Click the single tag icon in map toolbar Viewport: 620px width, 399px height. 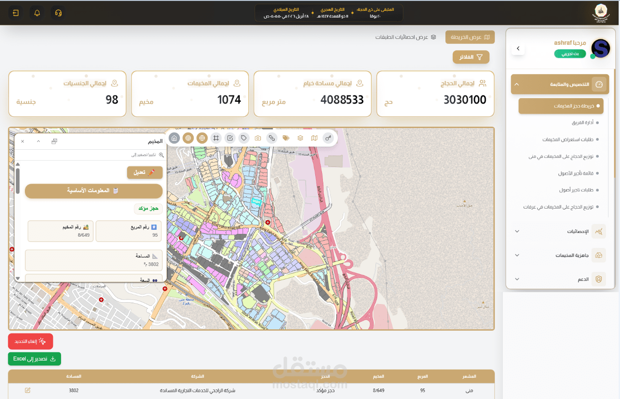pos(244,138)
